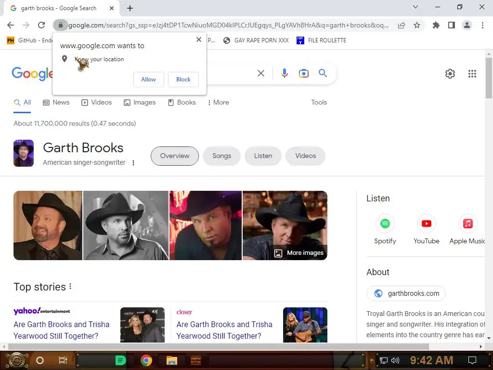Expand the More search categories
Viewport: 493px width, 370px height.
coord(218,102)
